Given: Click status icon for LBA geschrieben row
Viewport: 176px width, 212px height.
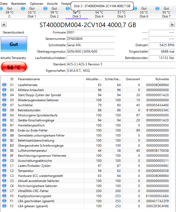Looking at the screenshot, I should pos(4,201).
